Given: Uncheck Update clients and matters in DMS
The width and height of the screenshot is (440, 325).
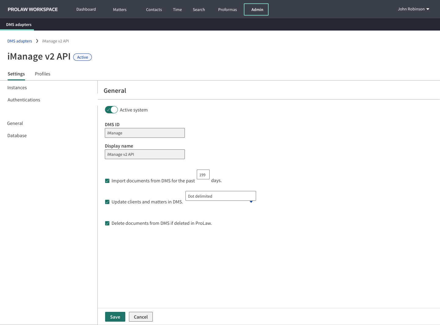Looking at the screenshot, I should [x=107, y=202].
